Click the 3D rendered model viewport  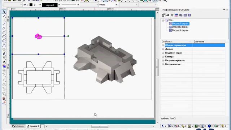[x=108, y=58]
